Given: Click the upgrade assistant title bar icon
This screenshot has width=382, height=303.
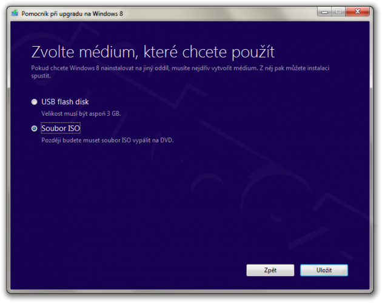Looking at the screenshot, I should pyautogui.click(x=15, y=13).
